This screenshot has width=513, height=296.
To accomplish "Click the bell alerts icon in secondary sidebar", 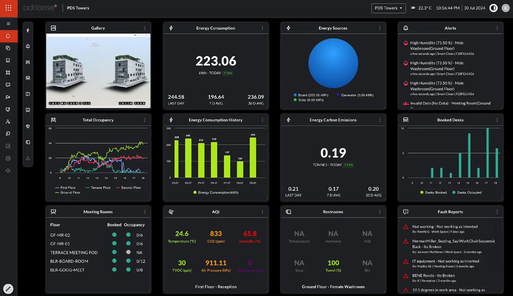I will tap(28, 46).
